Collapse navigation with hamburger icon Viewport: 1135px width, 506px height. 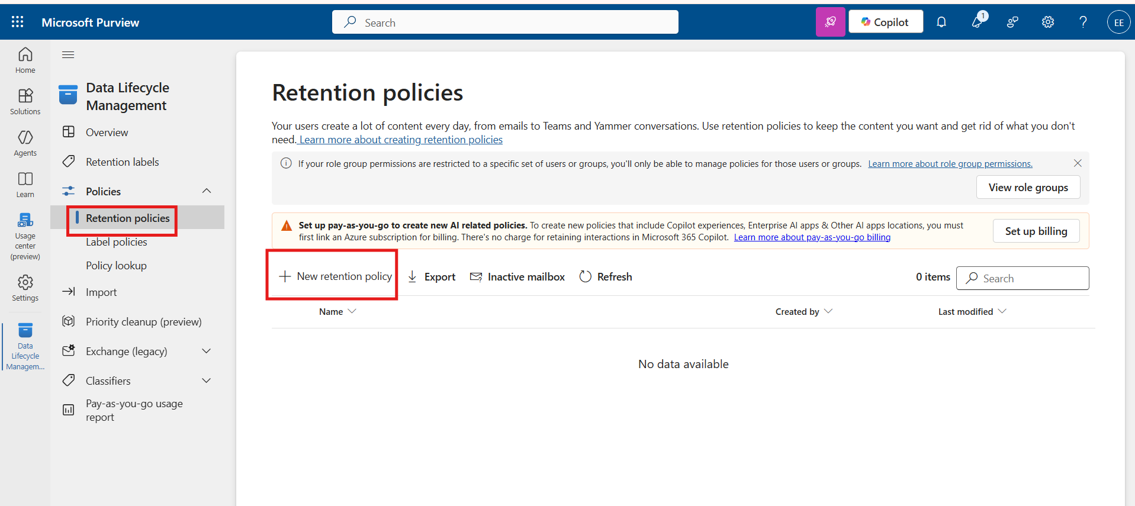click(68, 55)
